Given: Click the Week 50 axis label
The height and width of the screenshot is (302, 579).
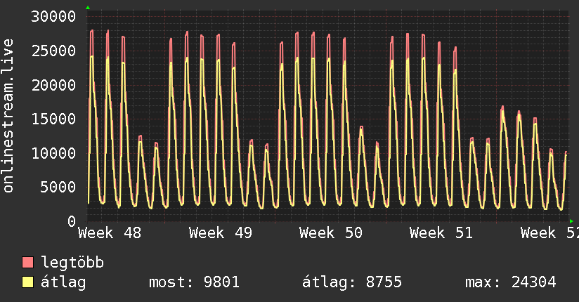Looking at the screenshot, I should pyautogui.click(x=331, y=233).
